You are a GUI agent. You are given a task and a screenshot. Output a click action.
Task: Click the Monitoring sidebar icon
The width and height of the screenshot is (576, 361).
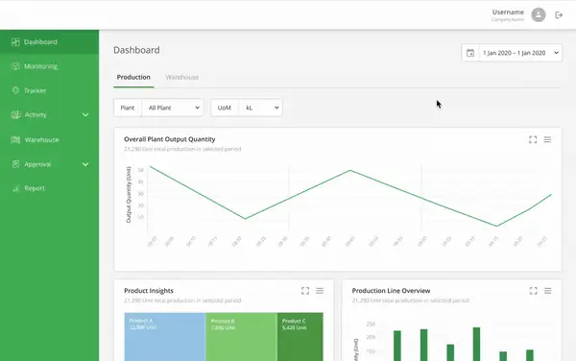[15, 66]
